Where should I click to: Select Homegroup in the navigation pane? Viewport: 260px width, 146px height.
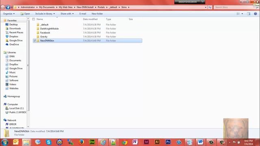[x=12, y=97]
